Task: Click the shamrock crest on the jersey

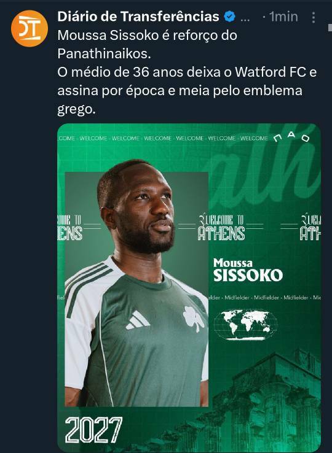Action: [193, 318]
